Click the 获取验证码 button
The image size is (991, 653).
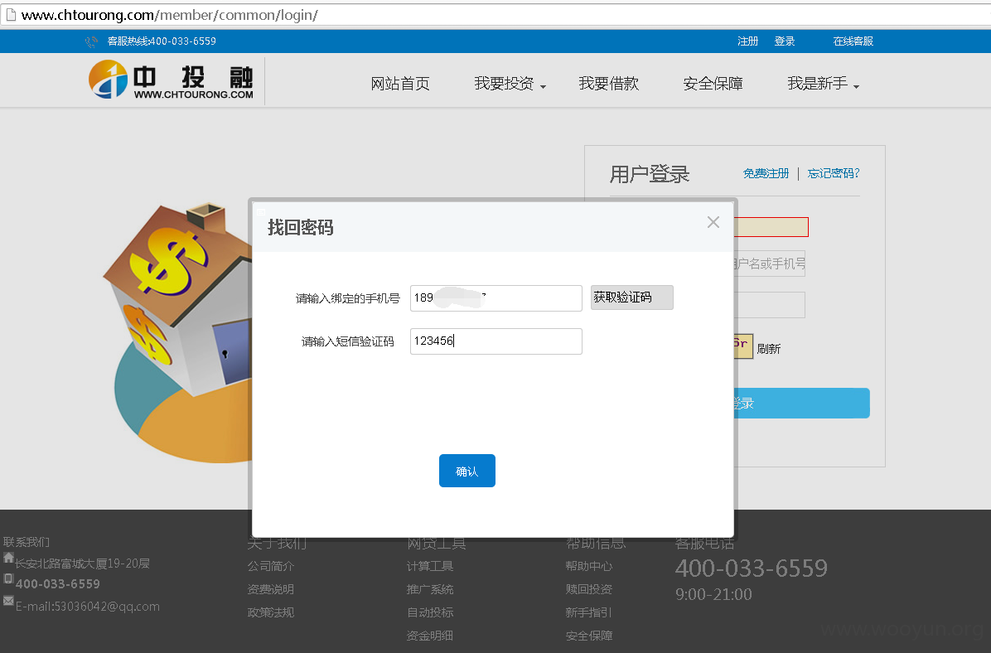[x=632, y=297]
